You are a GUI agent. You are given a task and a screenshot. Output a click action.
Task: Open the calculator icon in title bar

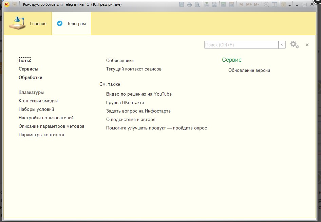coord(224,4)
